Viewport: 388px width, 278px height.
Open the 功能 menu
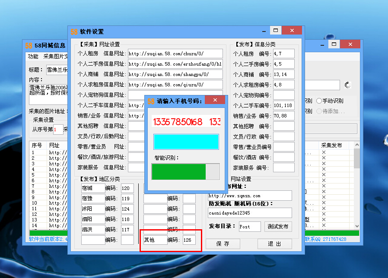coord(33,57)
